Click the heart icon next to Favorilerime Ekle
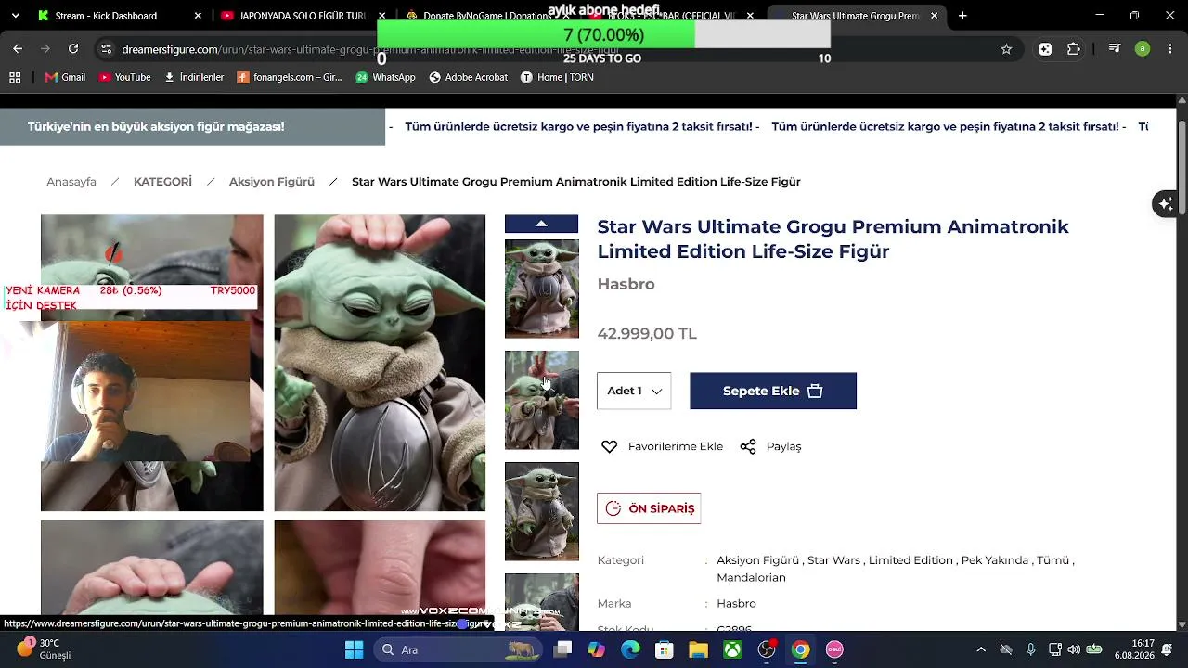 pyautogui.click(x=609, y=446)
